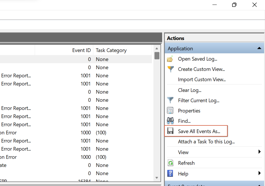Click the Save All Events As disk icon

coord(170,131)
